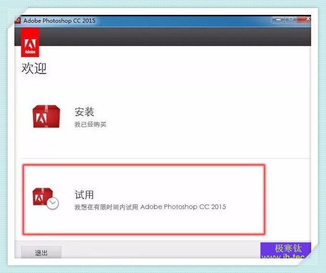Click the trial box-with-clock icon for 试用
Viewport: 326px width, 273px height.
point(45,199)
